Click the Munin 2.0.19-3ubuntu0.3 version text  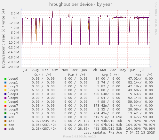[x=79, y=136]
